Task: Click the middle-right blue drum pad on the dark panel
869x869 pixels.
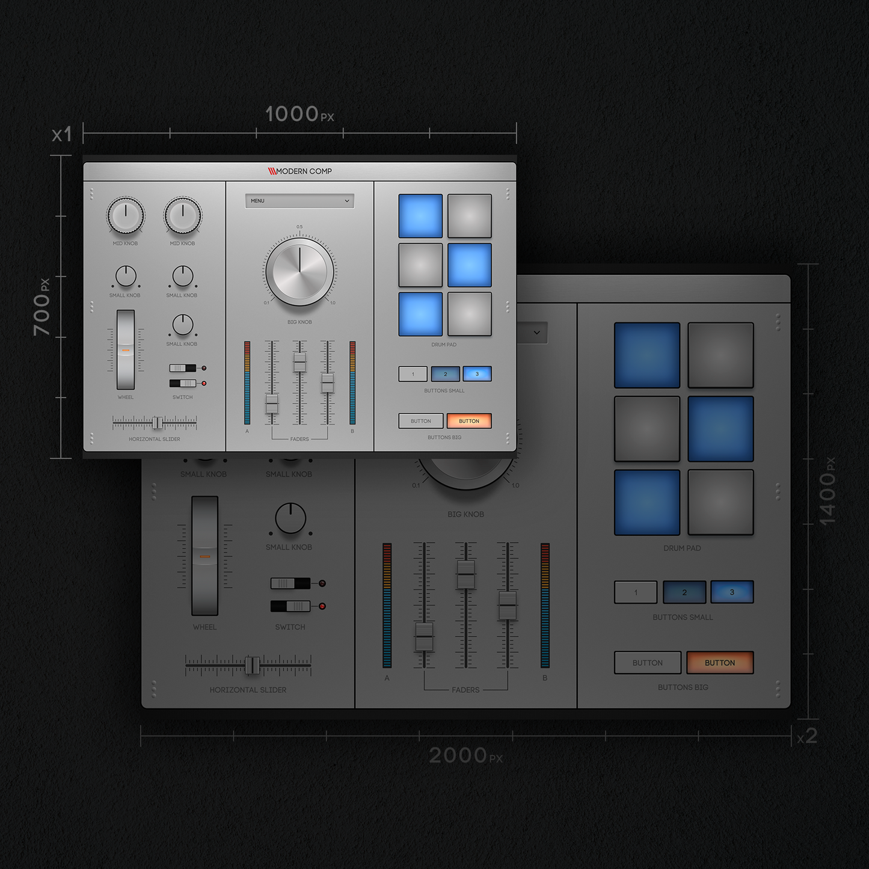Action: (720, 429)
